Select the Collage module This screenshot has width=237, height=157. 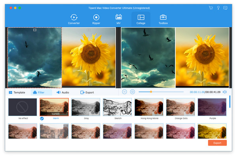(141, 19)
